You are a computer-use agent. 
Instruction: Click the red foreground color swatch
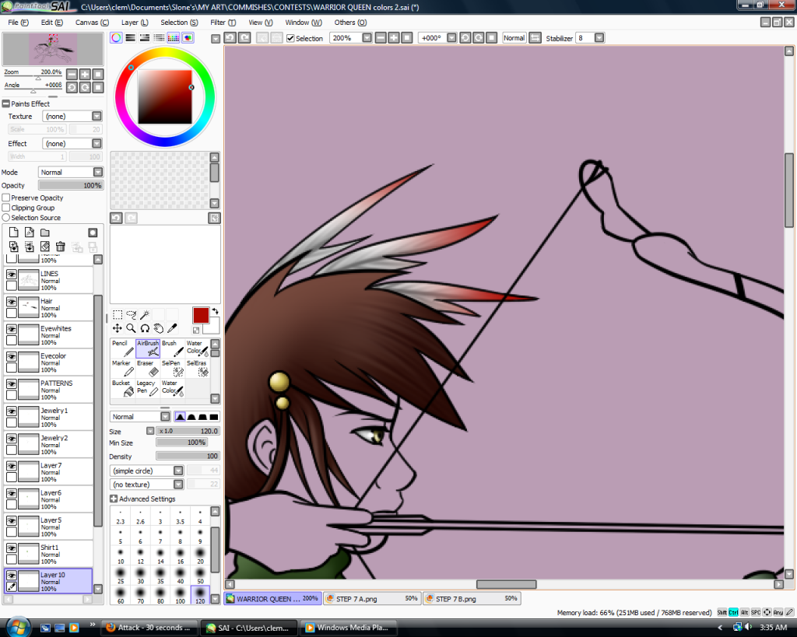coord(201,316)
